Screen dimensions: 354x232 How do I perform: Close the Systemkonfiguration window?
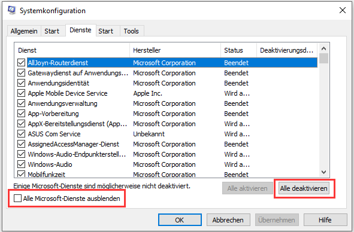pyautogui.click(x=343, y=10)
